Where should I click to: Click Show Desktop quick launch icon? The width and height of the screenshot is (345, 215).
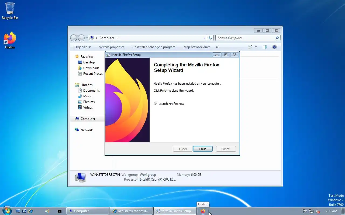click(18, 211)
